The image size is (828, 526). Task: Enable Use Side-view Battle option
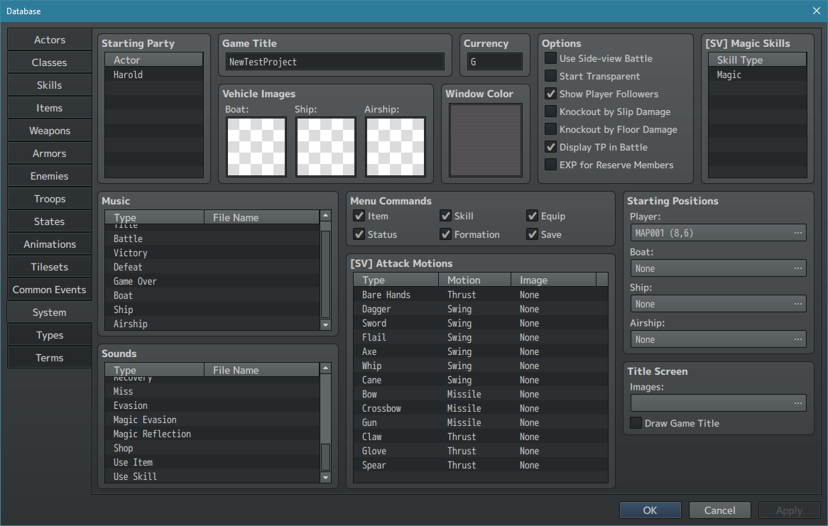[x=551, y=58]
